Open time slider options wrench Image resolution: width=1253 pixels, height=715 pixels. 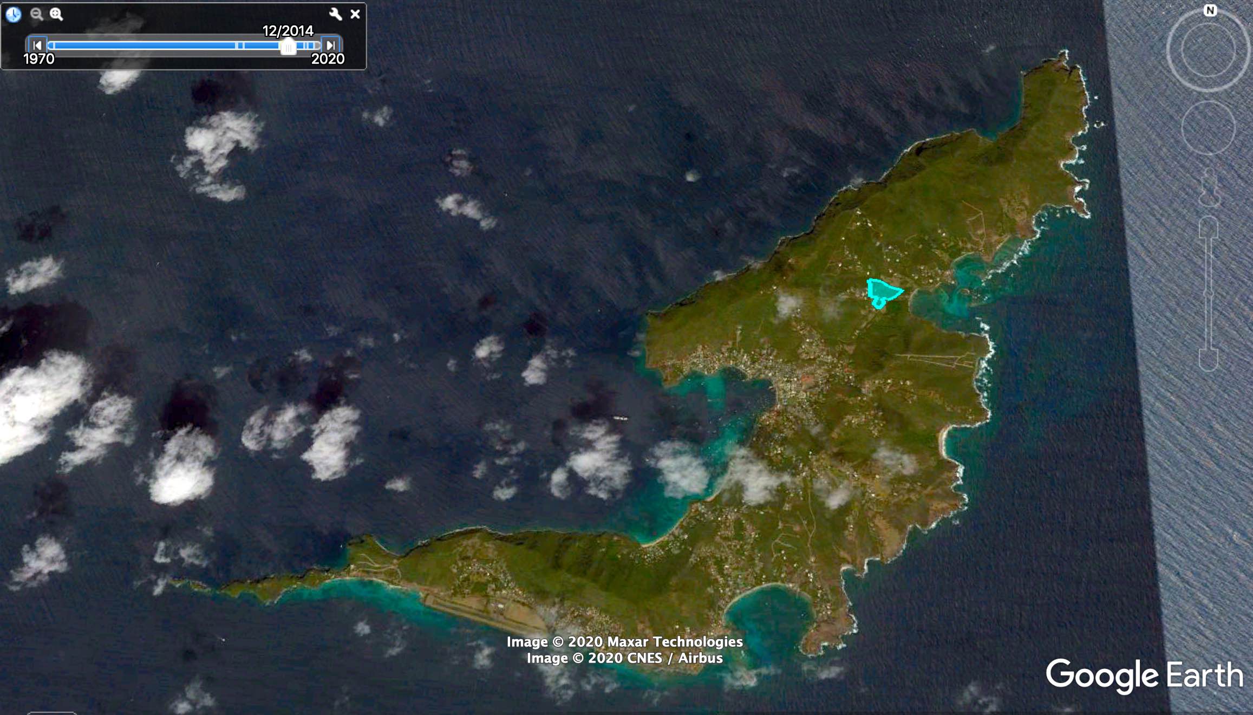[x=335, y=15]
